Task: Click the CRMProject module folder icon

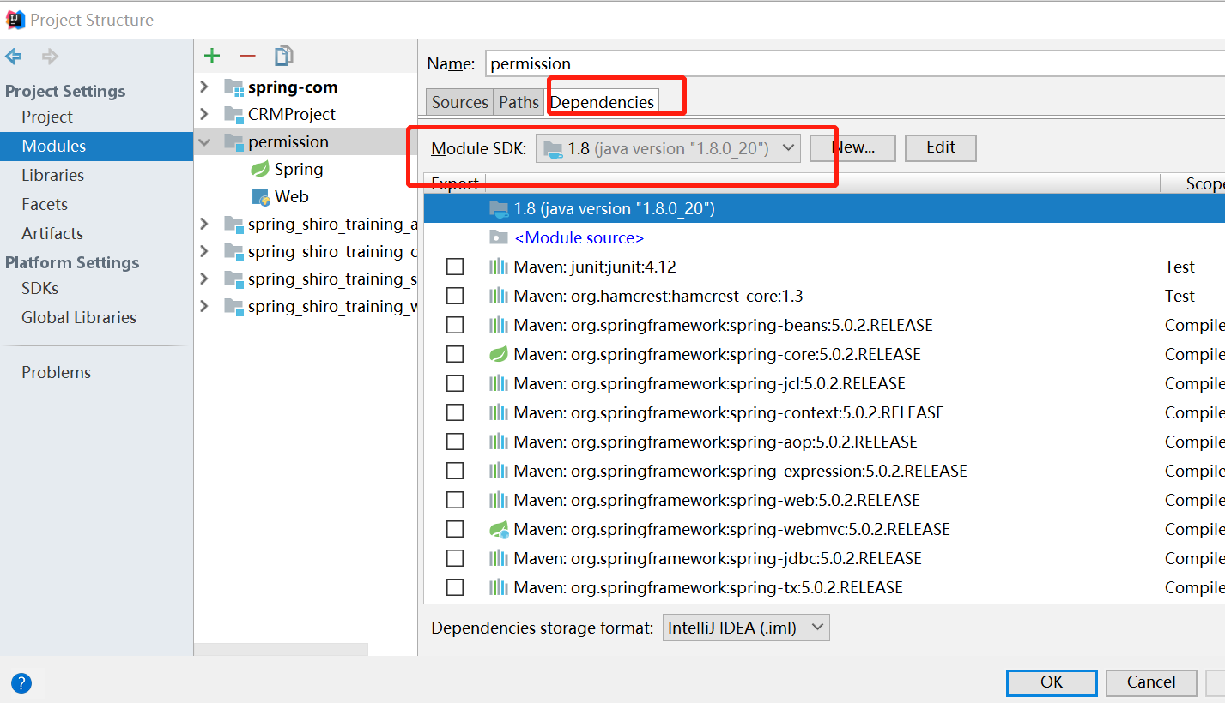Action: (x=233, y=114)
